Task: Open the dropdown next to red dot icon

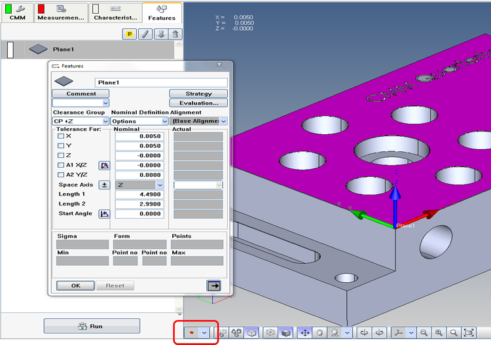Action: pos(204,333)
